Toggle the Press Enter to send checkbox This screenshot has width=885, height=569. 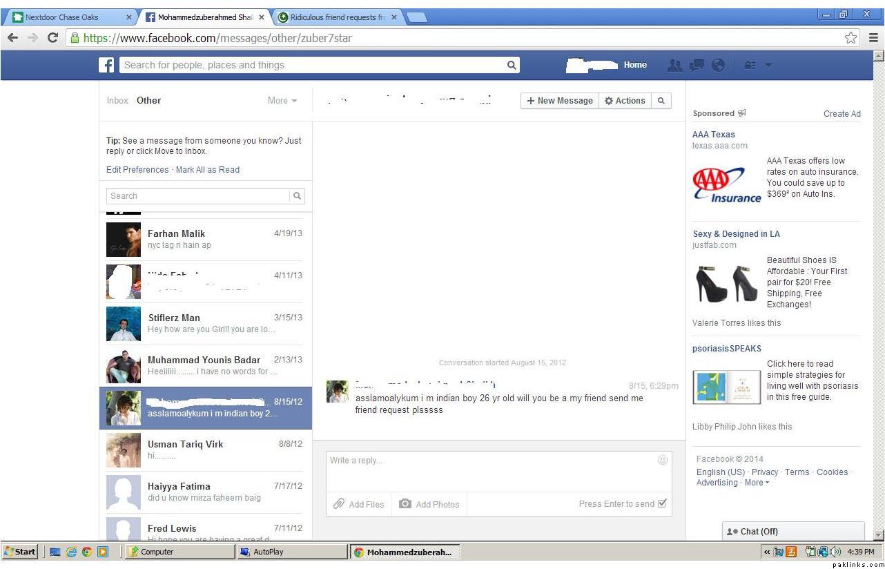663,503
